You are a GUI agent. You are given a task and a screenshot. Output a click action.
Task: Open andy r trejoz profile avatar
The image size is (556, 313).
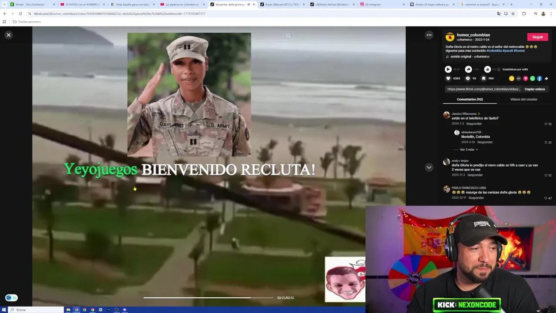point(447,162)
